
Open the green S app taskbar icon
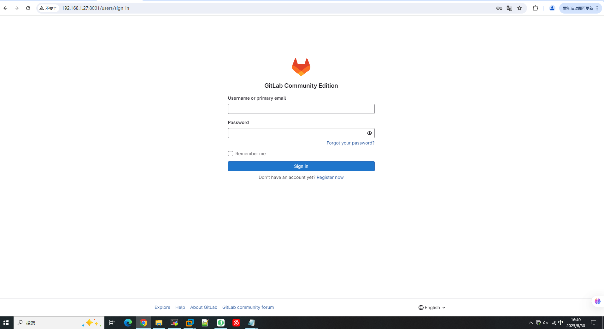click(x=220, y=323)
